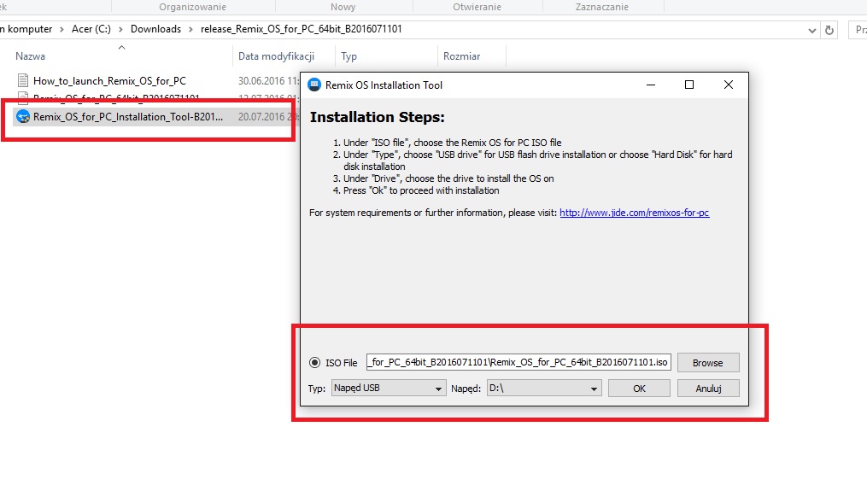
Task: Cancel with the Anuluj button
Action: click(707, 389)
